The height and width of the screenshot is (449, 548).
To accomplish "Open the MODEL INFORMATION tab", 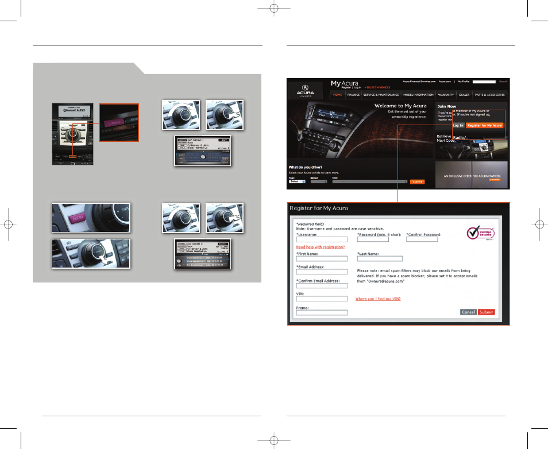I will pyautogui.click(x=418, y=95).
